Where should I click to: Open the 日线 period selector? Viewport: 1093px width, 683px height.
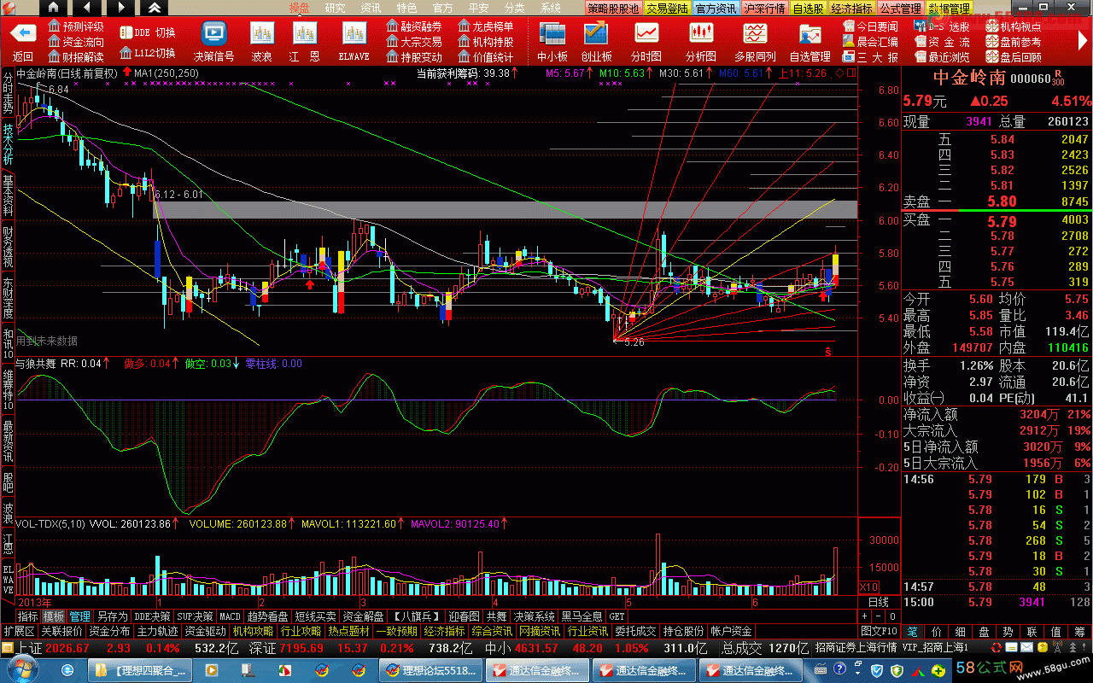coord(877,602)
